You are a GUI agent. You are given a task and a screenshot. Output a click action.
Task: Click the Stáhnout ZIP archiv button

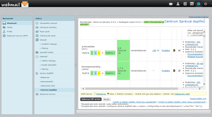click(x=91, y=99)
